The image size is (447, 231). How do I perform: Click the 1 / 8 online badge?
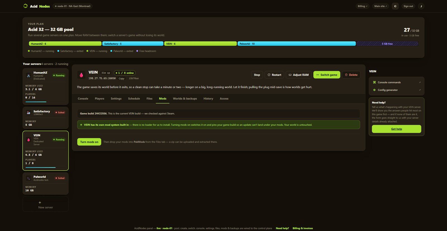click(x=125, y=73)
